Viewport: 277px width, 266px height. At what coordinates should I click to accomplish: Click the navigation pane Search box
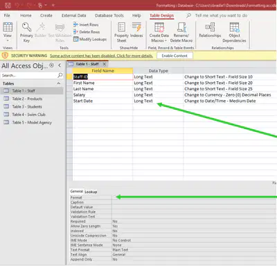(29, 75)
